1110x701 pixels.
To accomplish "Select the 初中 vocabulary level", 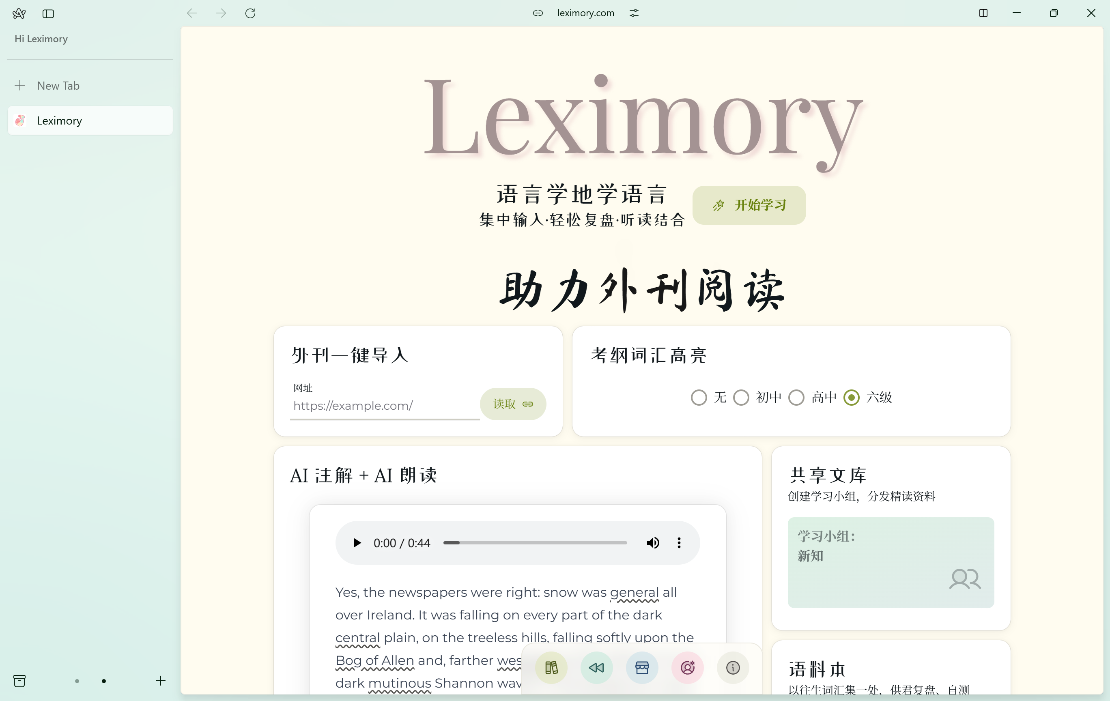I will (x=741, y=397).
